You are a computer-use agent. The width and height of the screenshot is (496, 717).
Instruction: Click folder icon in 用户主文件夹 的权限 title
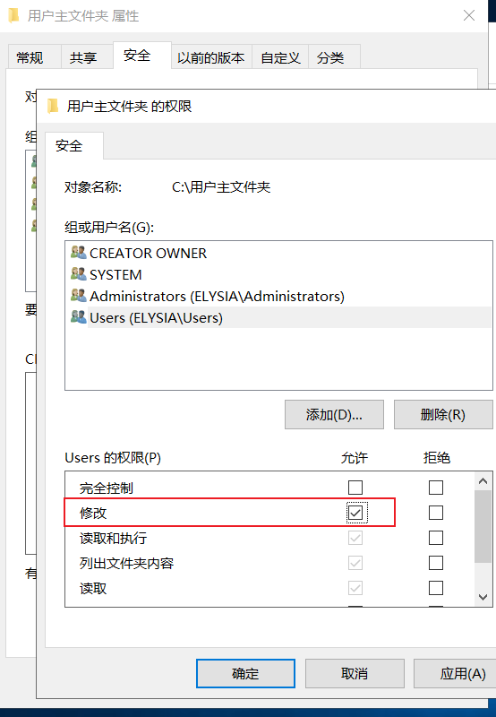point(53,106)
